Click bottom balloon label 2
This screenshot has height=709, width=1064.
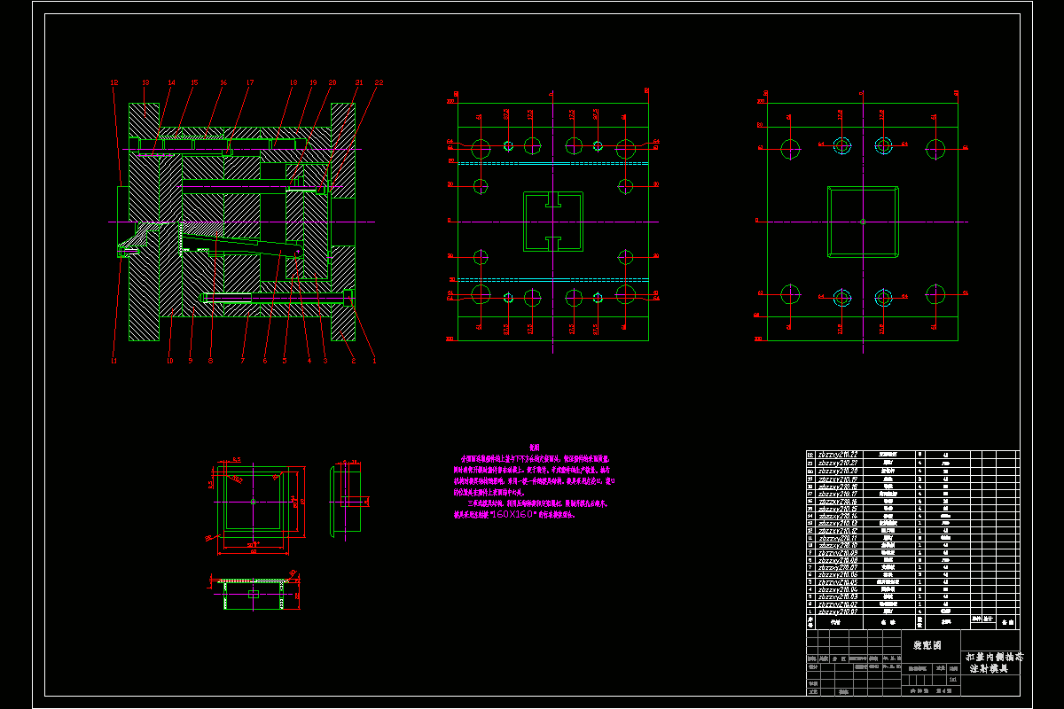(x=353, y=361)
